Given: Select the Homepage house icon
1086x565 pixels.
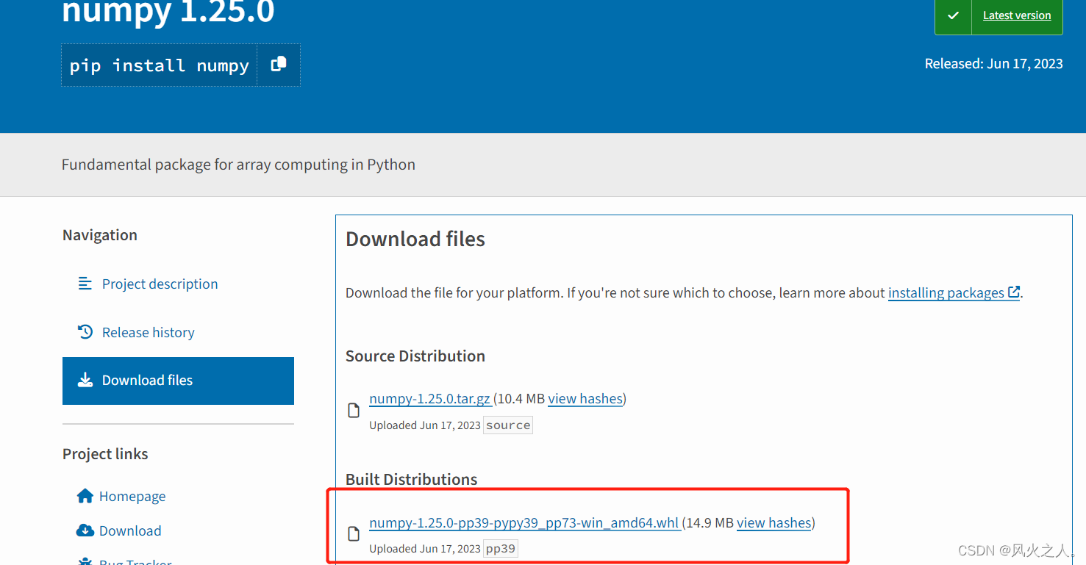Looking at the screenshot, I should click(85, 495).
